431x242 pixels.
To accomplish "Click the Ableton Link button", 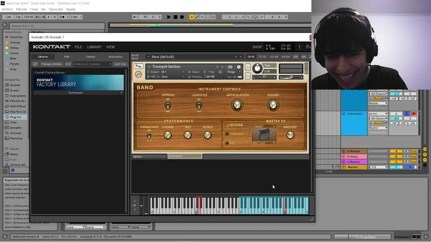I will [8, 17].
